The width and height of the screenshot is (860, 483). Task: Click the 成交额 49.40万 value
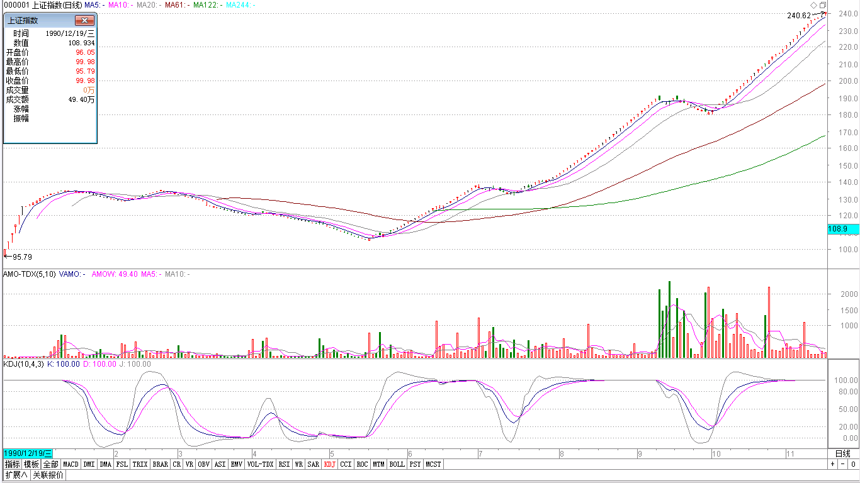82,99
